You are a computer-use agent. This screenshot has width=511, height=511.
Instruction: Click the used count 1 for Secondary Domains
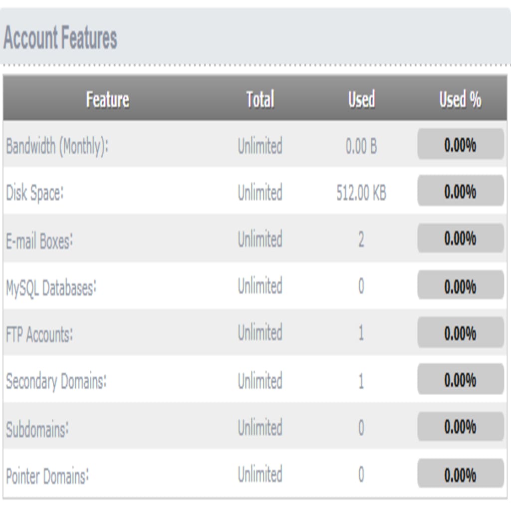361,381
